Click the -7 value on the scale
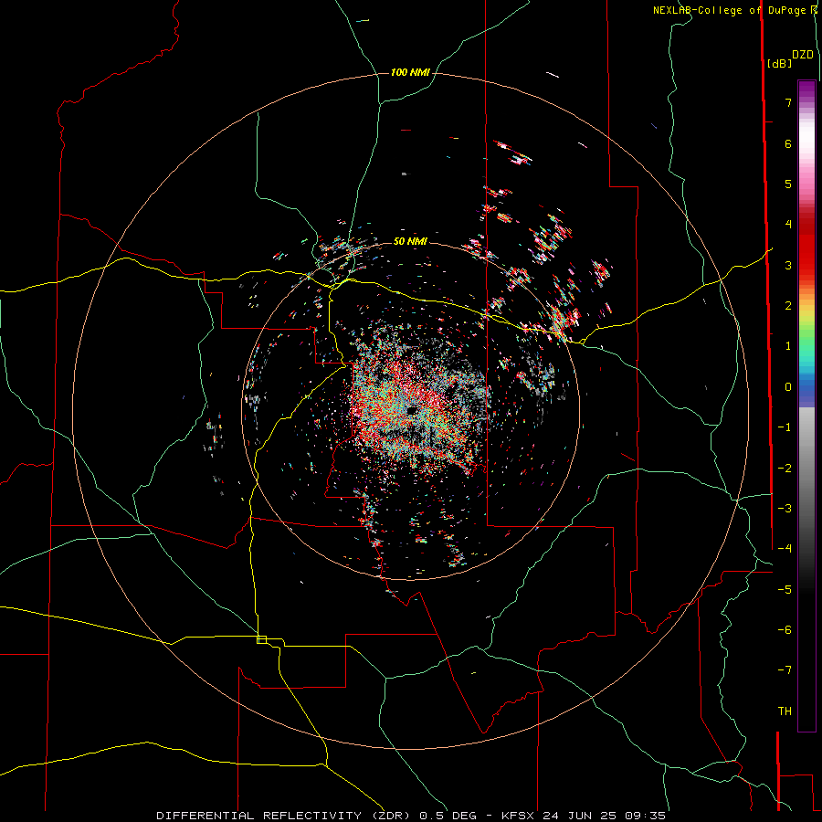The height and width of the screenshot is (822, 822). (x=785, y=670)
